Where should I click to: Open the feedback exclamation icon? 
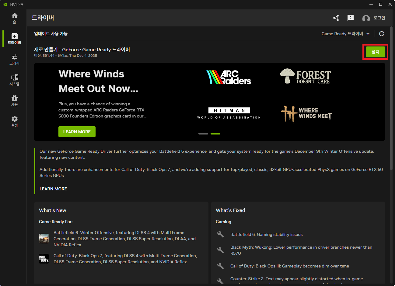(351, 18)
